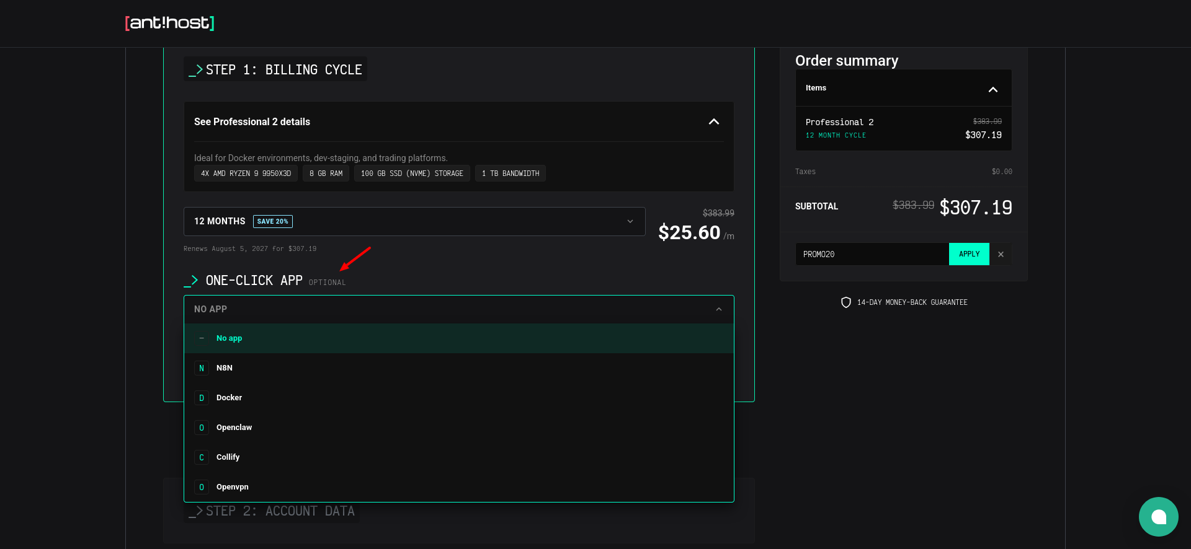Image resolution: width=1191 pixels, height=549 pixels.
Task: Click the SAVE 20% badge
Action: click(x=273, y=221)
